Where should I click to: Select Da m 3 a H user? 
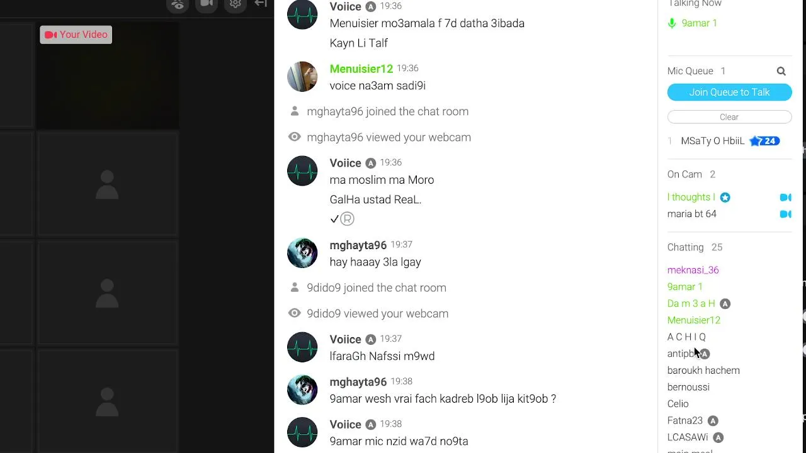[691, 303]
